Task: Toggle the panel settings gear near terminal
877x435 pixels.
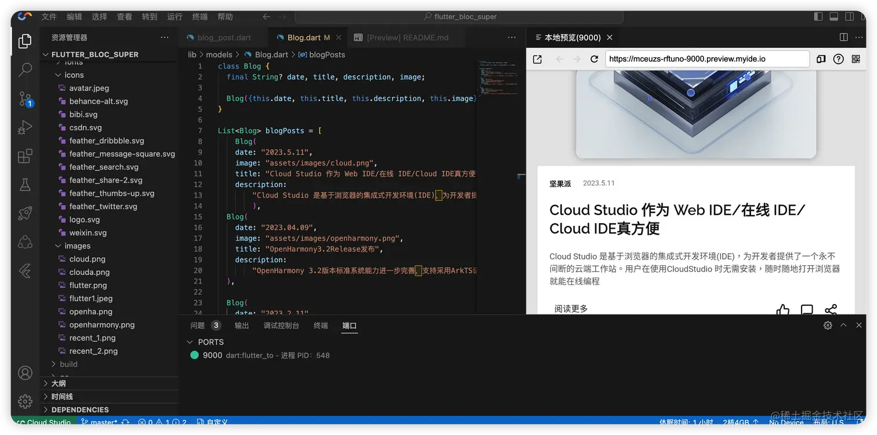Action: click(x=828, y=325)
